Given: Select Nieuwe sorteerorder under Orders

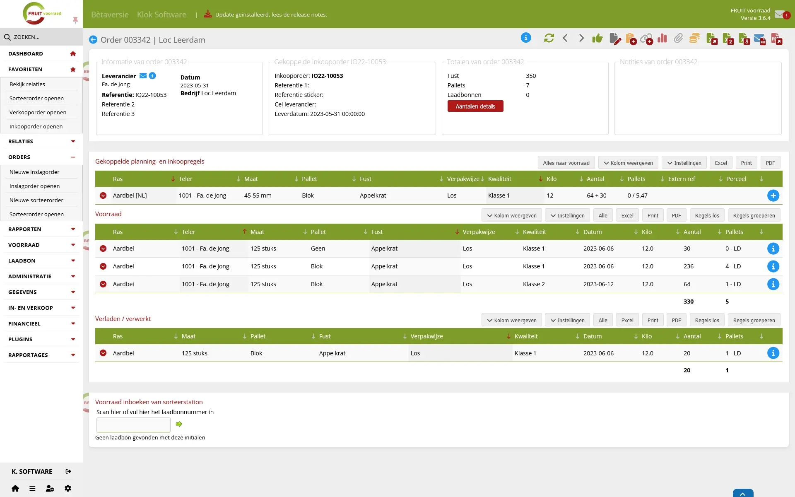Looking at the screenshot, I should point(36,200).
